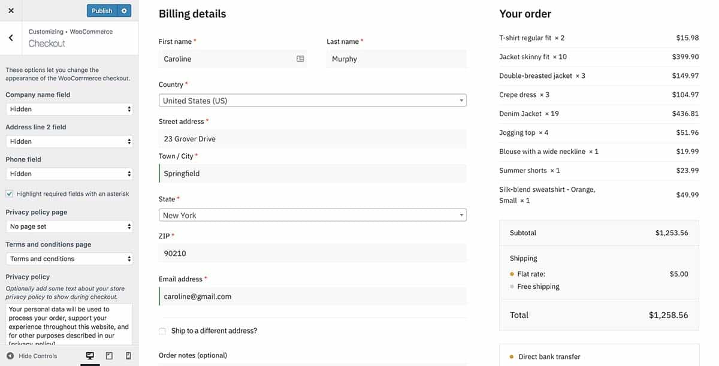Click the contact card icon in First name field
The height and width of the screenshot is (366, 719).
coord(300,59)
